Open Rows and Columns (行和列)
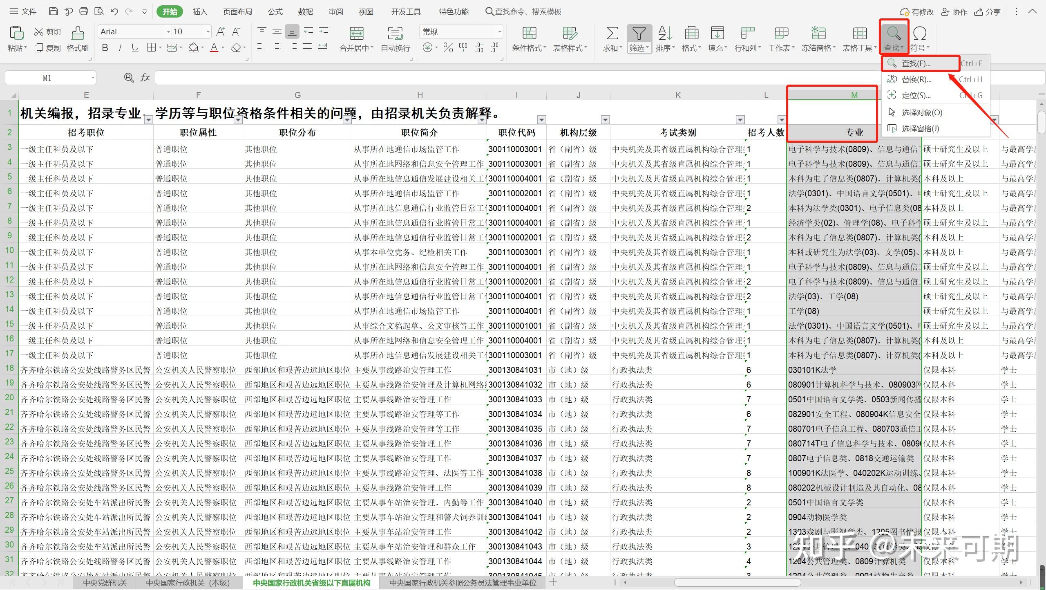Viewport: 1046px width, 590px height. 748,39
